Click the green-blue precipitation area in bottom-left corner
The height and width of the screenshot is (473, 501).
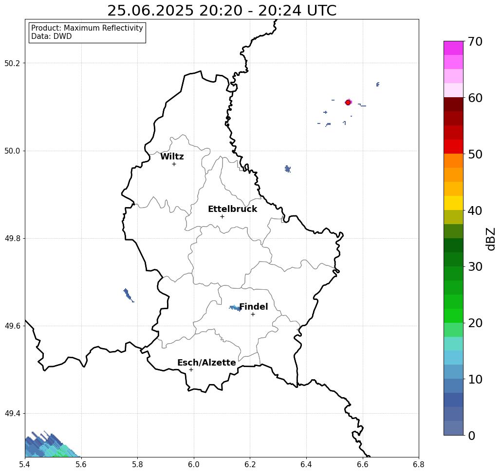coord(51,444)
